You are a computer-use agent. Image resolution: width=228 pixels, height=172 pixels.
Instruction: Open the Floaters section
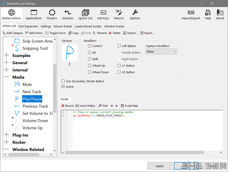pyautogui.click(x=52, y=14)
